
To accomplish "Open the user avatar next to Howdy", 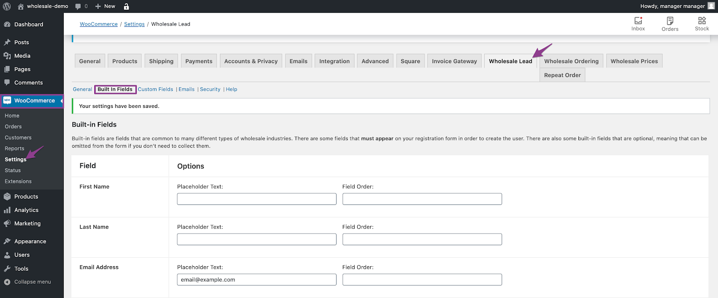I will [711, 6].
